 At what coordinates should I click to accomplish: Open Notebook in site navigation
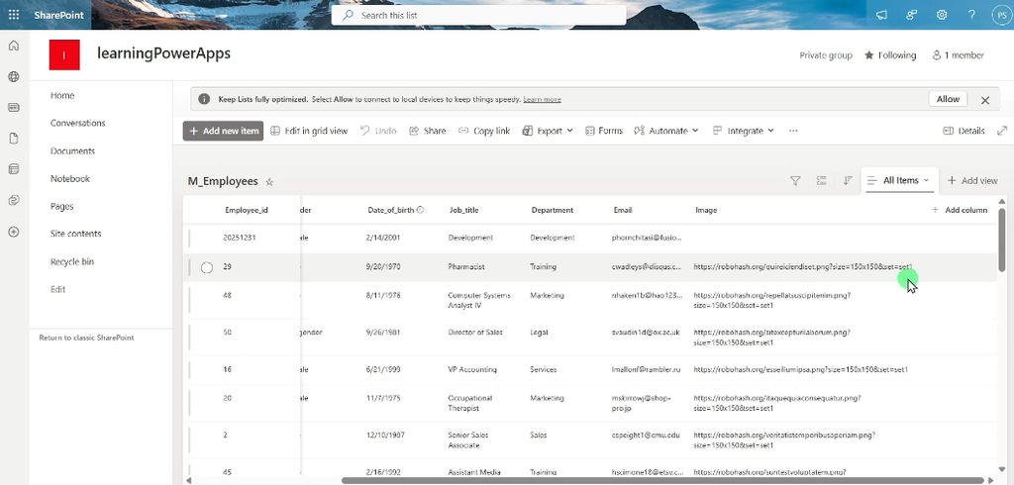pyautogui.click(x=70, y=178)
